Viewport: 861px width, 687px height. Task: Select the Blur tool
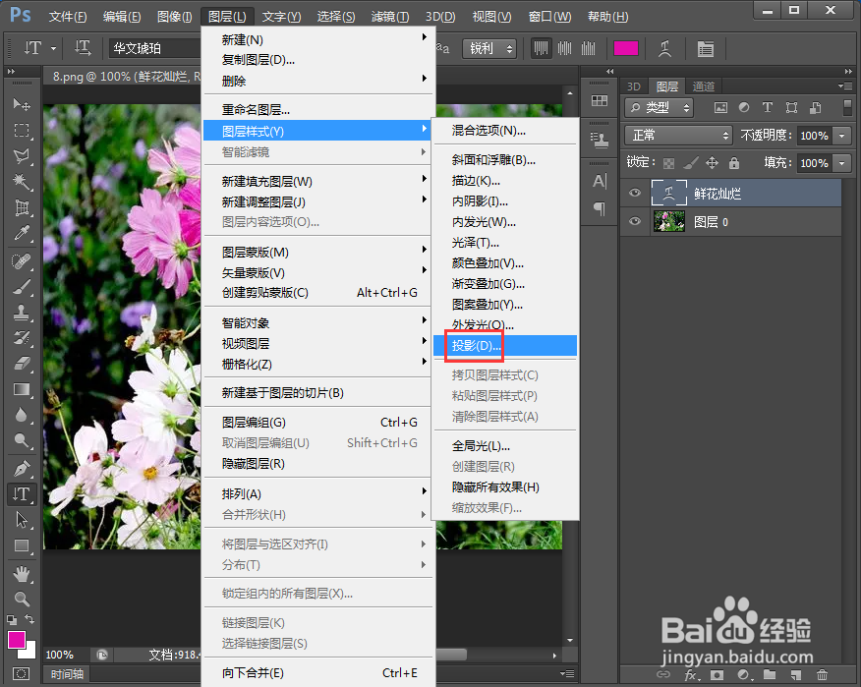click(22, 415)
